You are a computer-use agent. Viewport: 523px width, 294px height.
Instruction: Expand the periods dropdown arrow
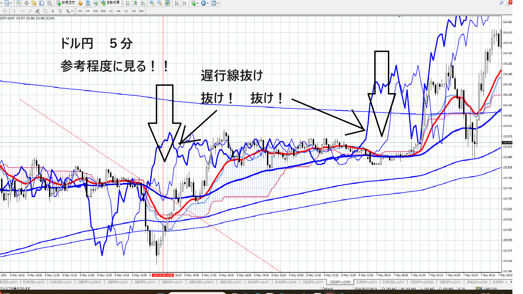[208, 3]
